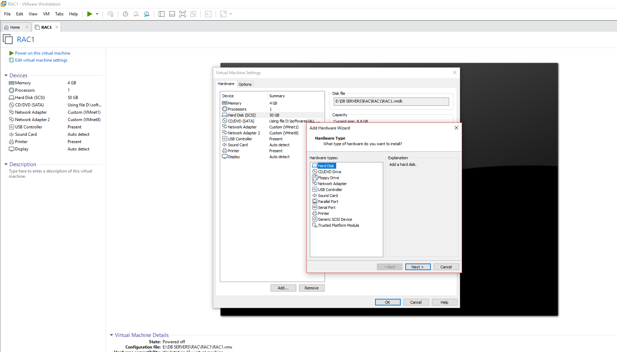Viewport: 617px width, 352px height.
Task: Select CD/DVD Drive in hardware types list
Action: point(330,172)
